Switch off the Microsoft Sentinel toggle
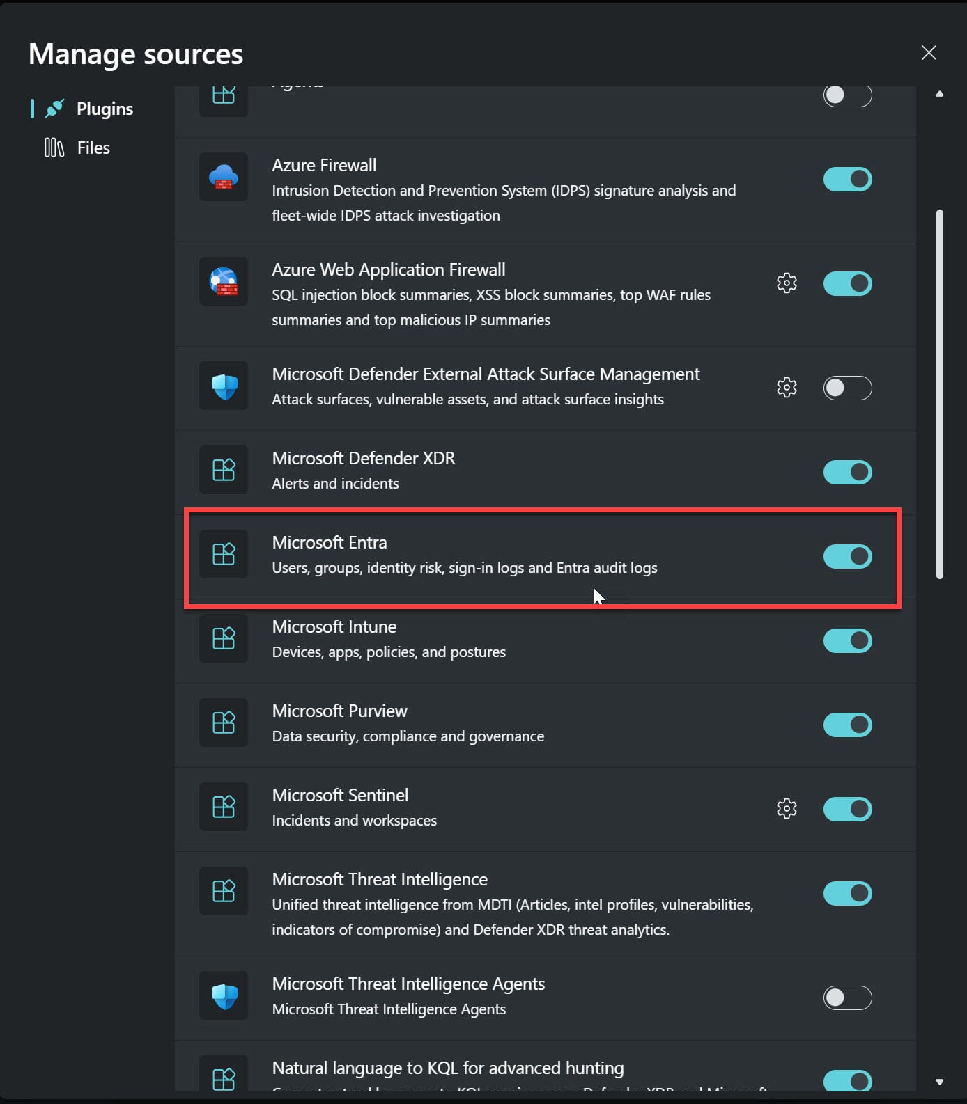Image resolution: width=967 pixels, height=1104 pixels. pyautogui.click(x=847, y=809)
